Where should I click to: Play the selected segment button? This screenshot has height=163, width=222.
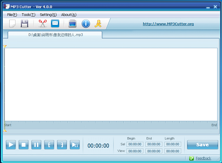(x=75, y=145)
